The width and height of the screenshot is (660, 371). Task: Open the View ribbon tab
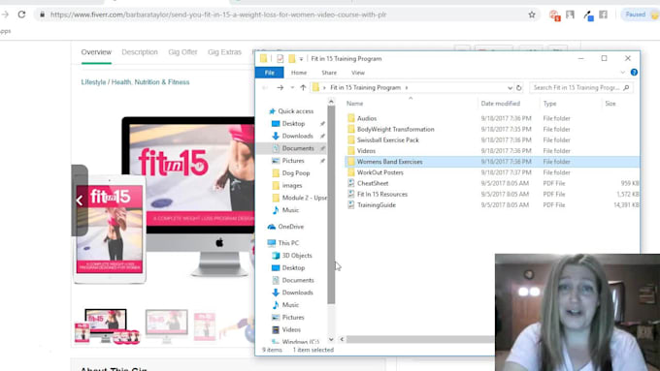click(x=358, y=73)
